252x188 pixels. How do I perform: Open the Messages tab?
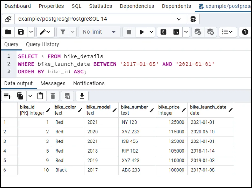(53, 83)
